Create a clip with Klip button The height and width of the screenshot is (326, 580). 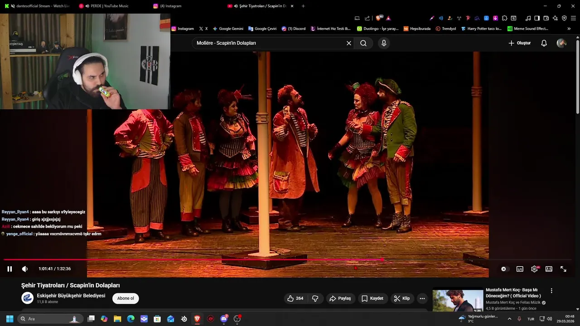coord(402,298)
